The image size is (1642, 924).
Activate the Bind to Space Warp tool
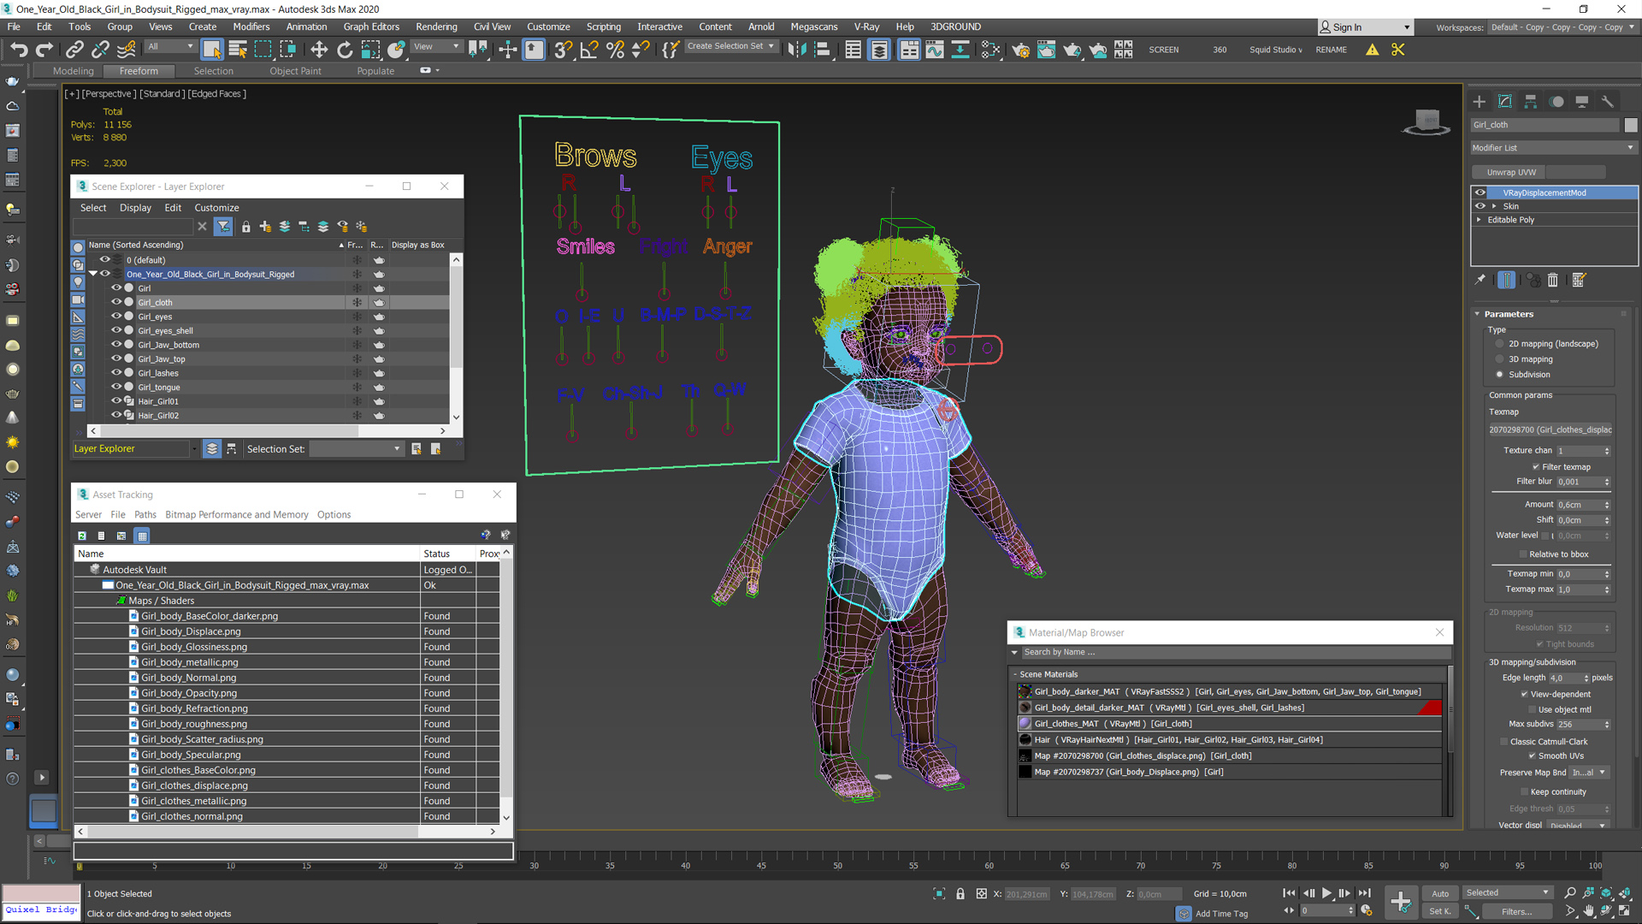(127, 50)
